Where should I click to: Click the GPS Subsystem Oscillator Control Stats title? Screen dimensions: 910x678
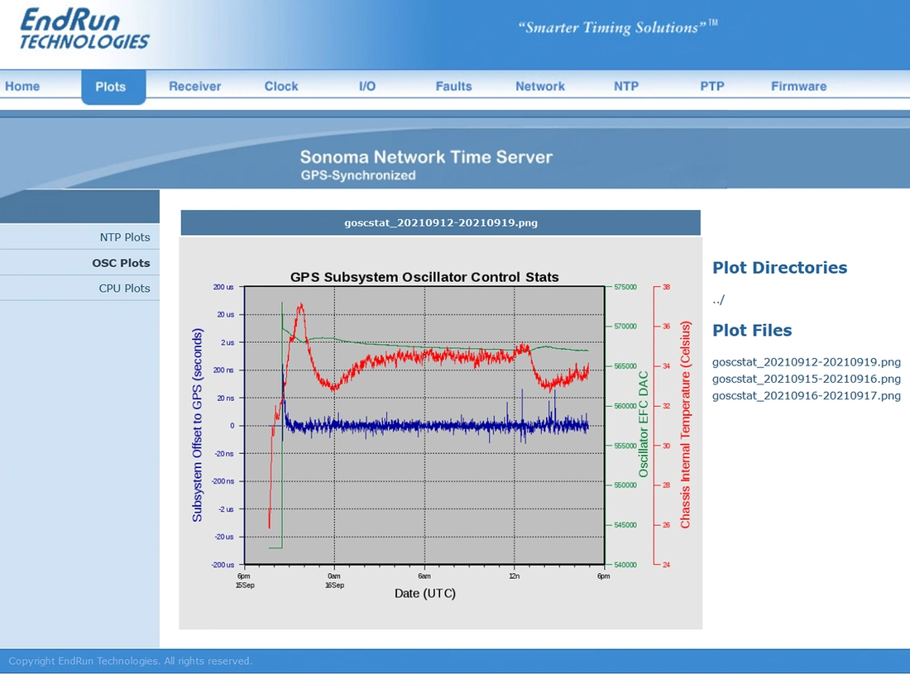click(424, 277)
